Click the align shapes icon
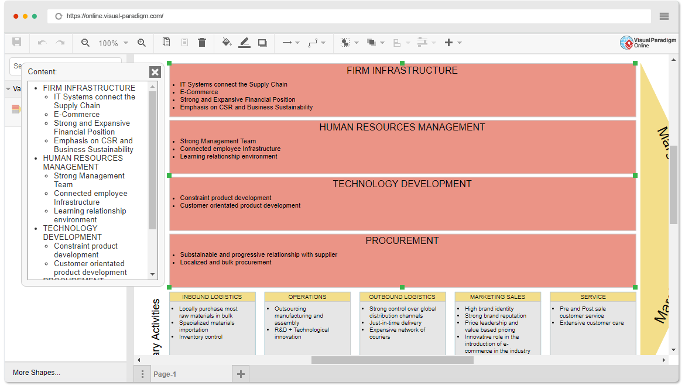The height and width of the screenshot is (389, 685). pos(397,43)
